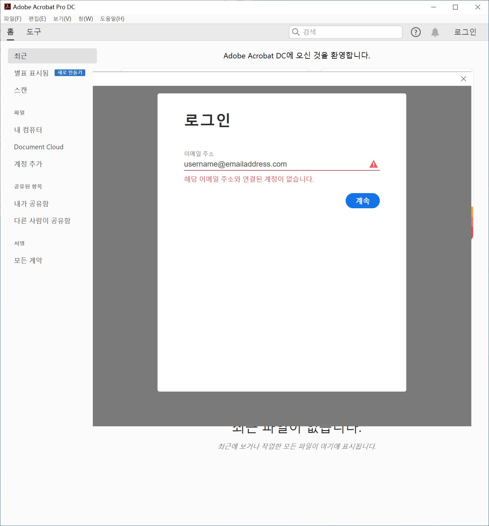
Task: Click the 계속 button
Action: (362, 201)
